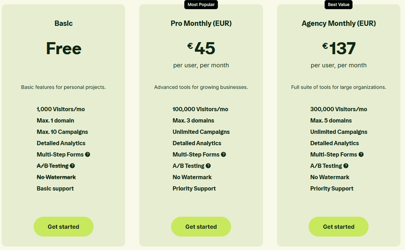Select the Most Popular badge
This screenshot has height=250, width=405.
pyautogui.click(x=201, y=5)
